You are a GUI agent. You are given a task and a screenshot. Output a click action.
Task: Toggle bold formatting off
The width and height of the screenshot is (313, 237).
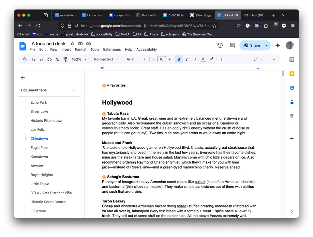tap(179, 59)
